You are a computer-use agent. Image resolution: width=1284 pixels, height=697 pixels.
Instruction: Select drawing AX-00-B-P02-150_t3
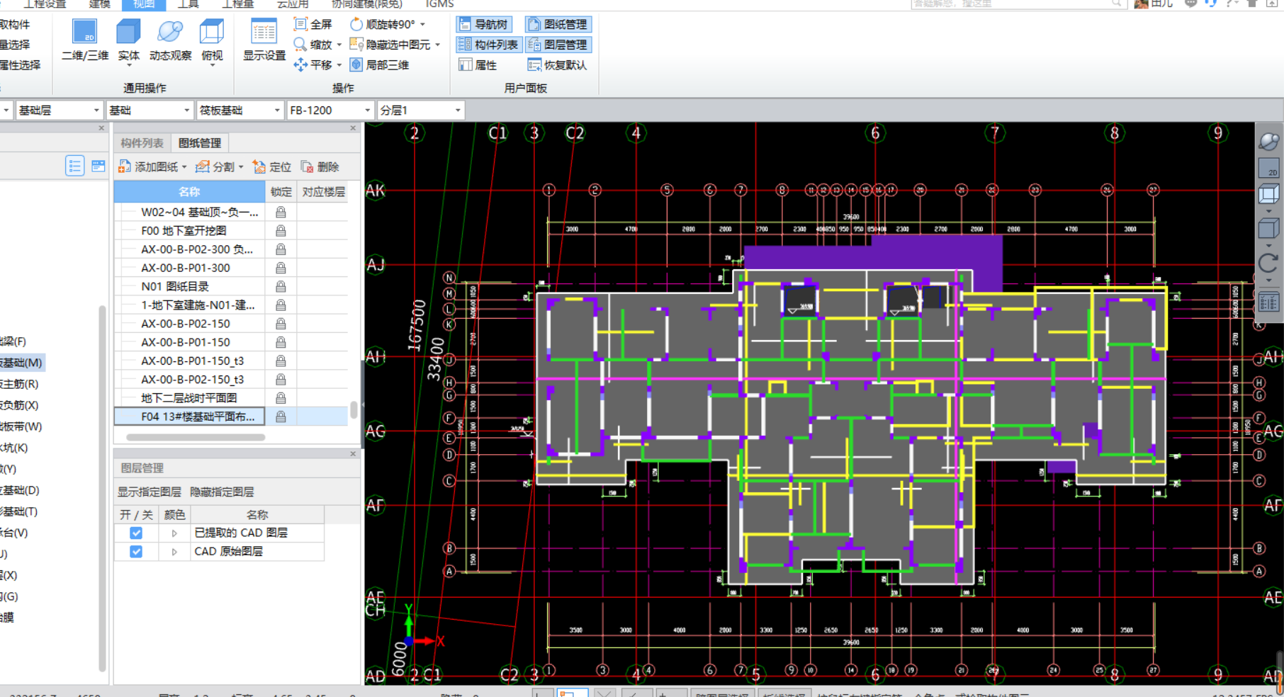tap(192, 380)
